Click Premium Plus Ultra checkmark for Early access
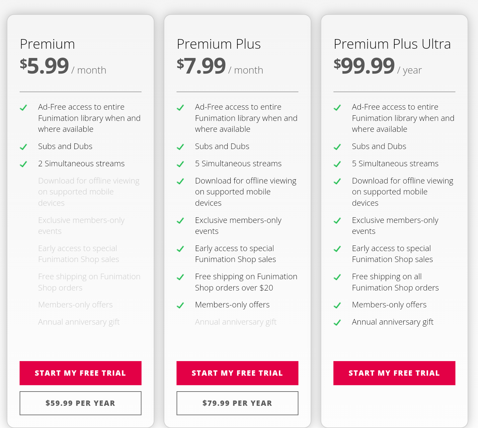The width and height of the screenshot is (478, 428). (x=337, y=249)
